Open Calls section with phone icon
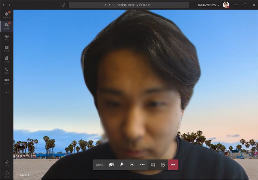258x180 pixels. [7, 70]
